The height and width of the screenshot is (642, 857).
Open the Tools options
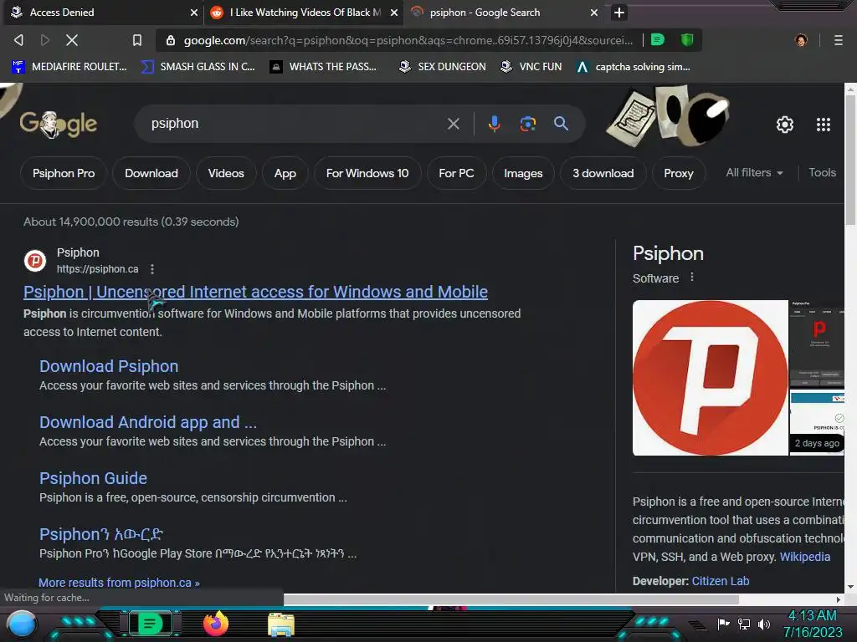pyautogui.click(x=822, y=172)
